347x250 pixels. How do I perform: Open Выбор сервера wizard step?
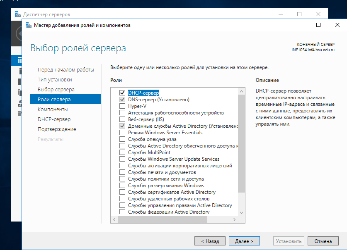tap(56, 90)
